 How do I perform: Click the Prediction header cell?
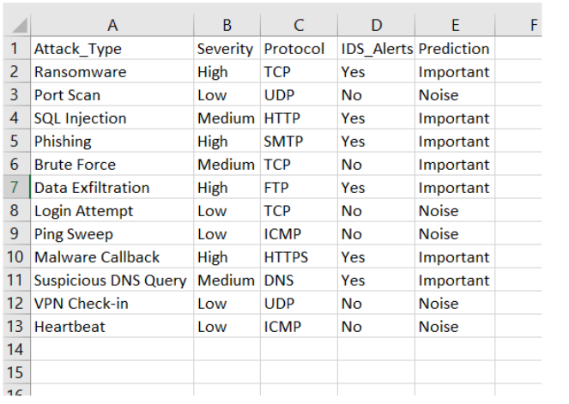tap(455, 48)
